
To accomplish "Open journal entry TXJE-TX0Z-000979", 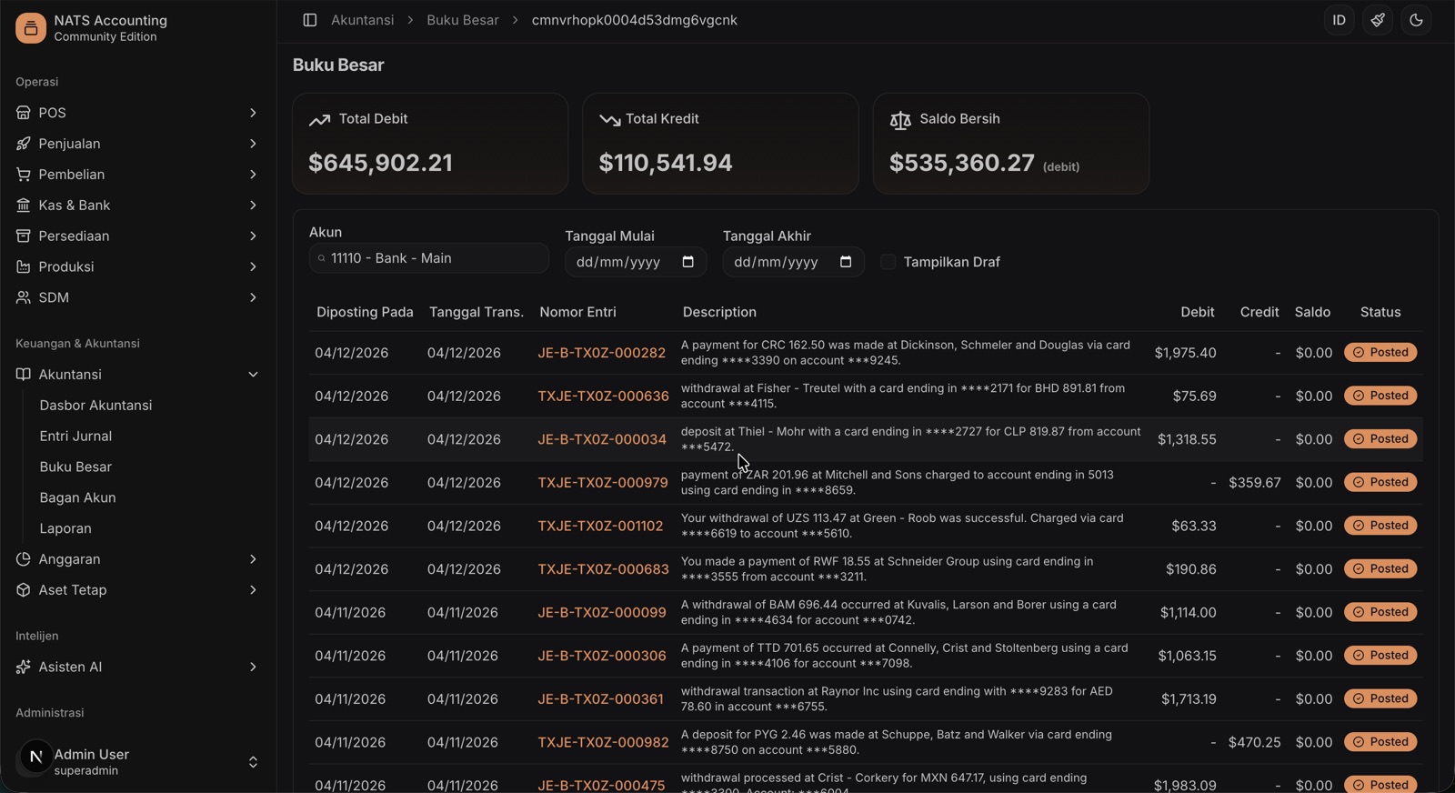I will [603, 483].
